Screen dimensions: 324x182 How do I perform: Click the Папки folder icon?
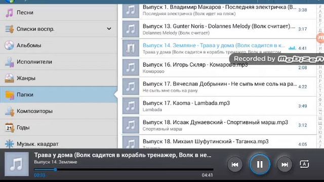pyautogui.click(x=9, y=95)
